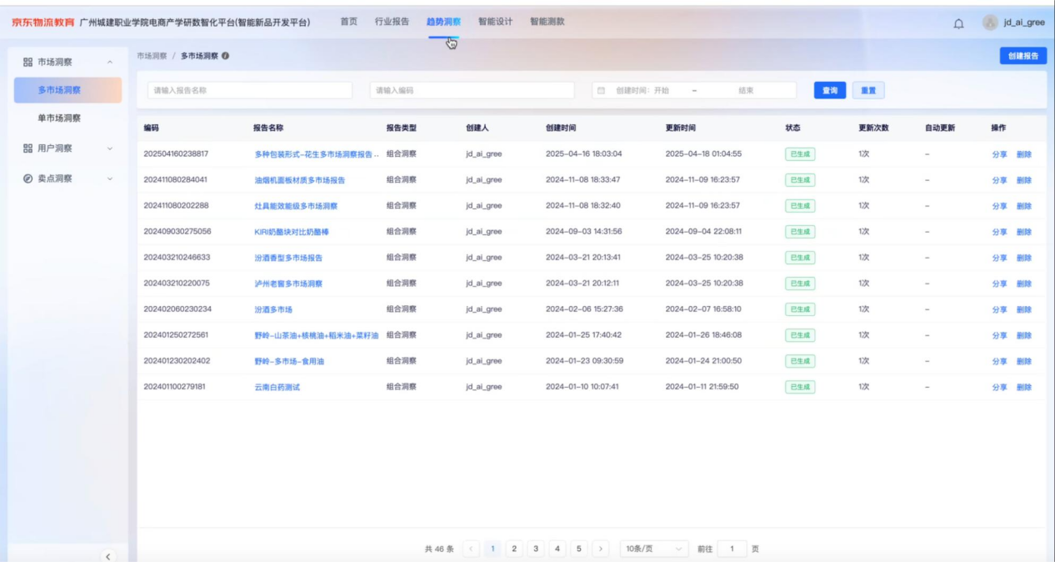Go to page 5
Screen dimensions: 1055x562
click(579, 549)
